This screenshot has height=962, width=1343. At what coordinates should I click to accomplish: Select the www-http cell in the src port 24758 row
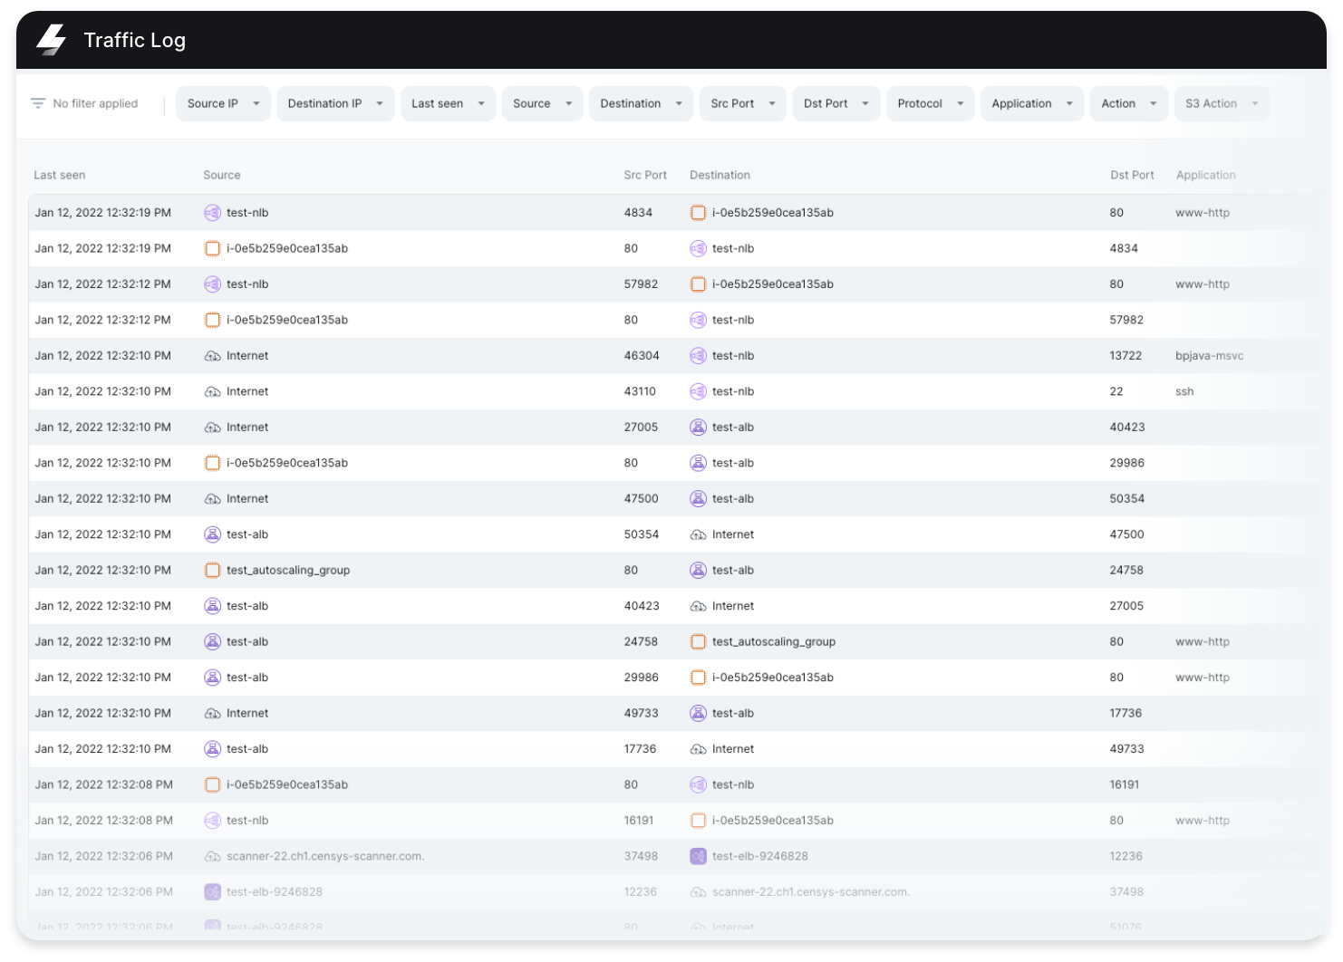tap(1203, 642)
